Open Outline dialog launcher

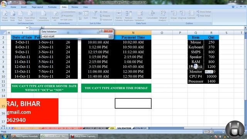coord(211,23)
